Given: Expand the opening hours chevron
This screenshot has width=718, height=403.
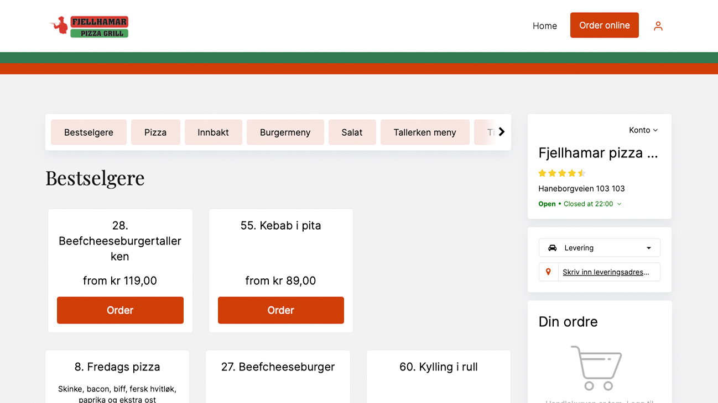Looking at the screenshot, I should (619, 204).
